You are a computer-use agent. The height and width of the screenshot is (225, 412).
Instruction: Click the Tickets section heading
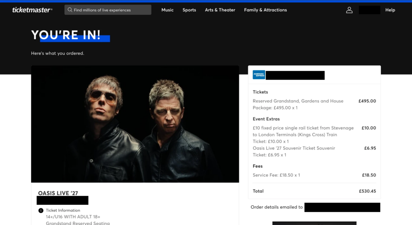260,92
